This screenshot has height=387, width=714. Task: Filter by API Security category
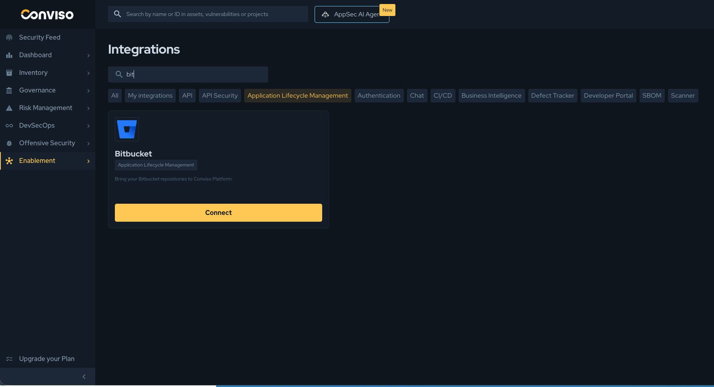point(220,96)
